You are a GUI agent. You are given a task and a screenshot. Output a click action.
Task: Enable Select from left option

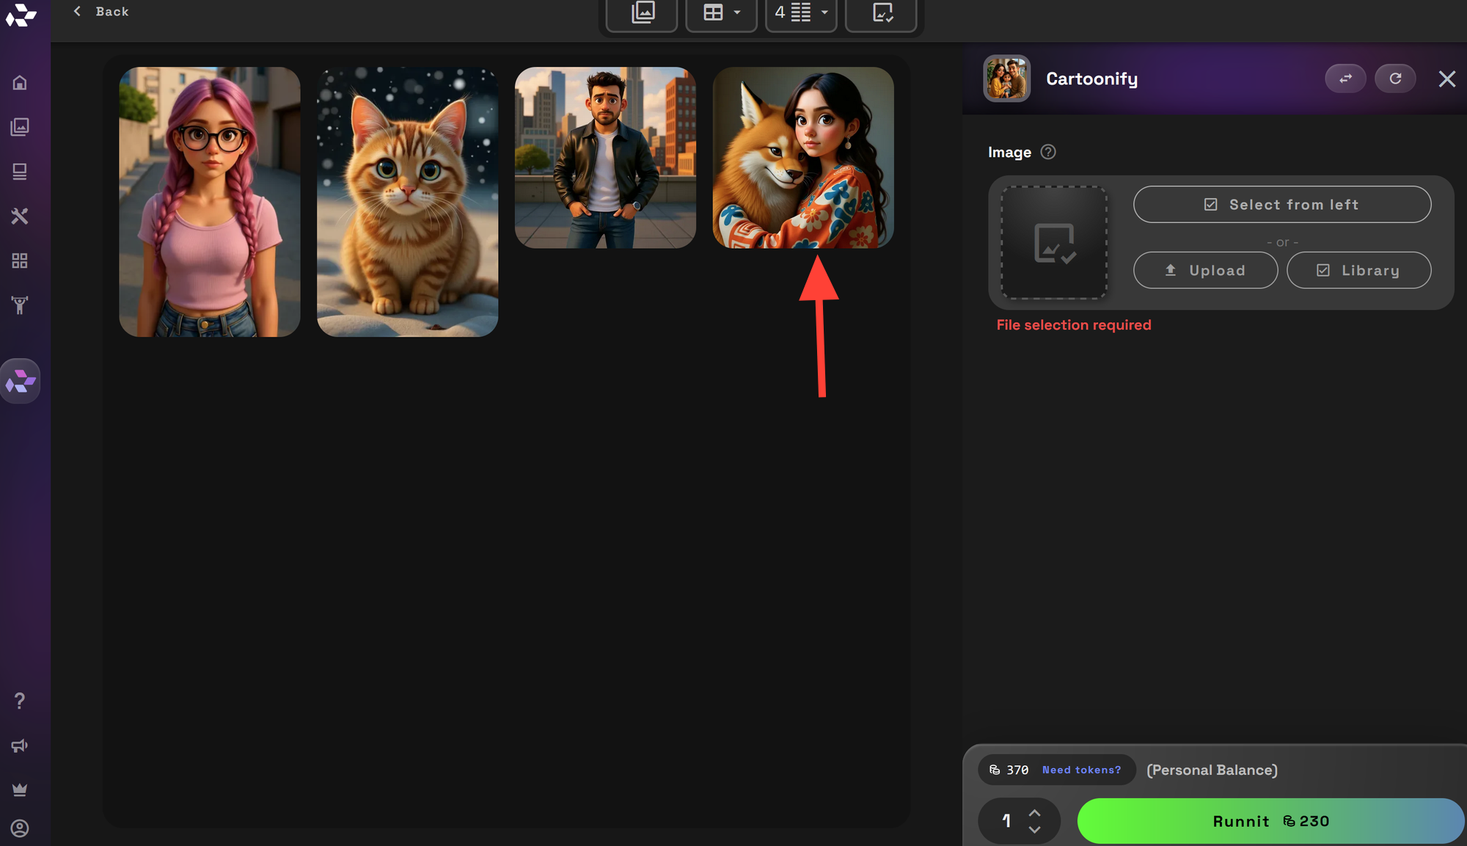pyautogui.click(x=1281, y=204)
